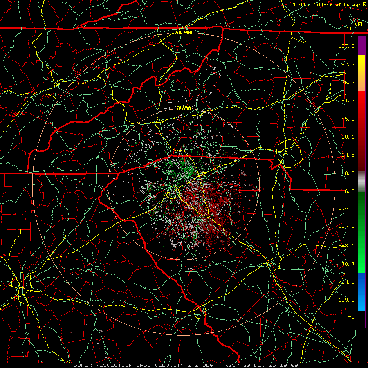This screenshot has height=368, width=368.
Task: Click the -78.7 value on the velocity scale
Action: 346,264
